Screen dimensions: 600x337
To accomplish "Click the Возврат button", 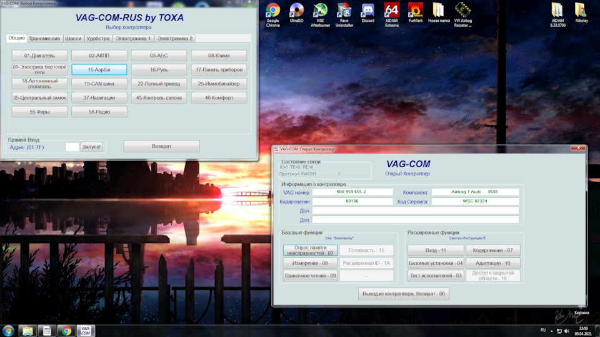I will (x=161, y=146).
